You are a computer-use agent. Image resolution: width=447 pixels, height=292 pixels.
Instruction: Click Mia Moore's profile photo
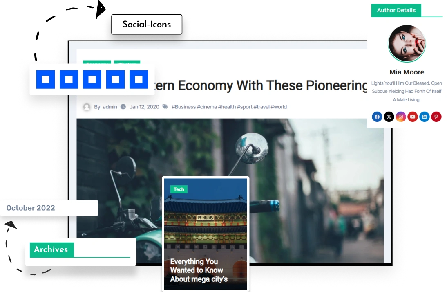(407, 43)
